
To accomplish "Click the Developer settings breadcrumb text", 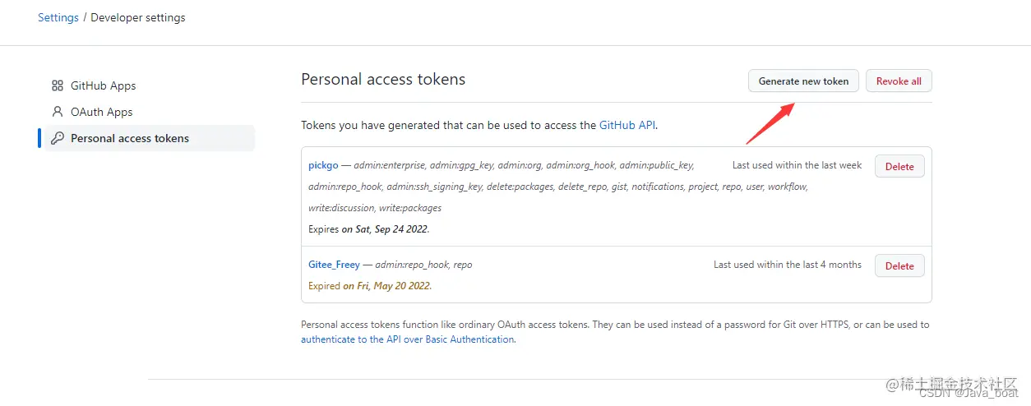I will 138,17.
